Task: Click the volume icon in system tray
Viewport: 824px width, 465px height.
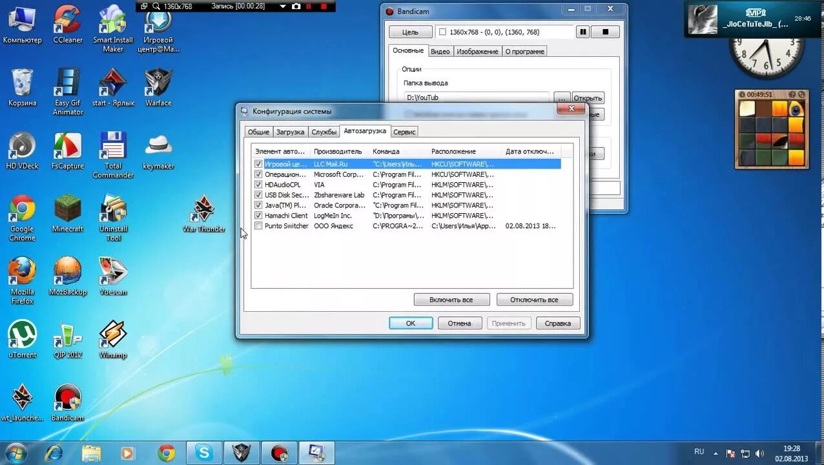Action: click(x=759, y=453)
